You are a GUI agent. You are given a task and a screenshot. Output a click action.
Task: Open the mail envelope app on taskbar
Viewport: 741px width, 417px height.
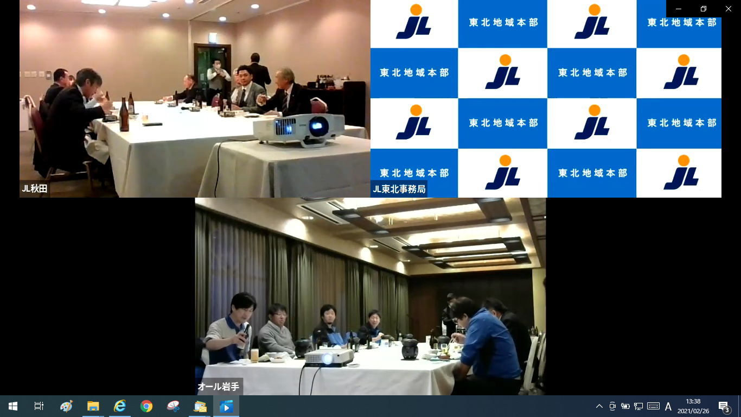[200, 406]
